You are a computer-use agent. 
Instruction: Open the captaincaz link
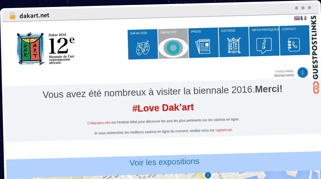tap(224, 130)
